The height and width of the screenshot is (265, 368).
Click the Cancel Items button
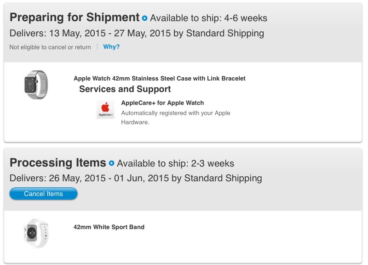pos(43,194)
